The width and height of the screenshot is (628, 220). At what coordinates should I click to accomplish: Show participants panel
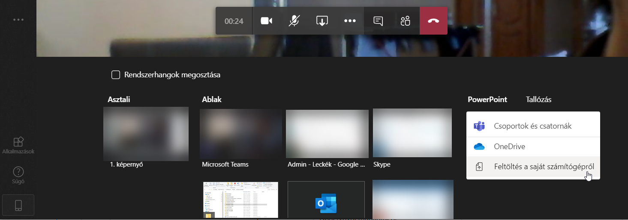(406, 21)
